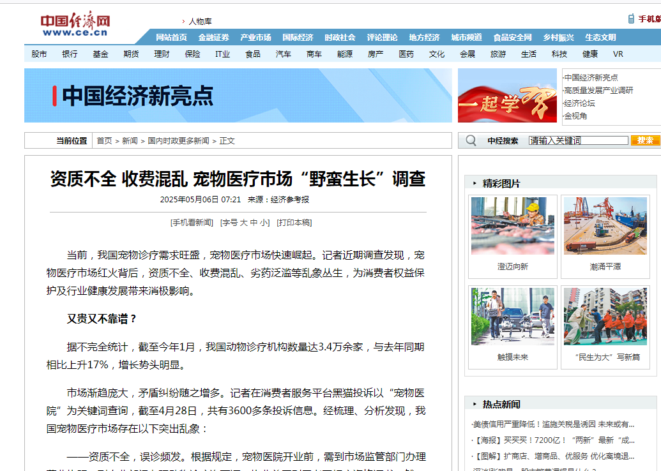Open the 澄迈向新 photo thumbnail
The width and height of the screenshot is (661, 471).
click(513, 226)
